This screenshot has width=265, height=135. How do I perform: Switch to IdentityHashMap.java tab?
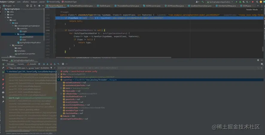coord(227,6)
